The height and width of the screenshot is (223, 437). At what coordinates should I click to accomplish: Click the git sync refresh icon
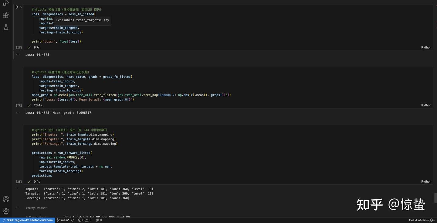click(x=73, y=220)
